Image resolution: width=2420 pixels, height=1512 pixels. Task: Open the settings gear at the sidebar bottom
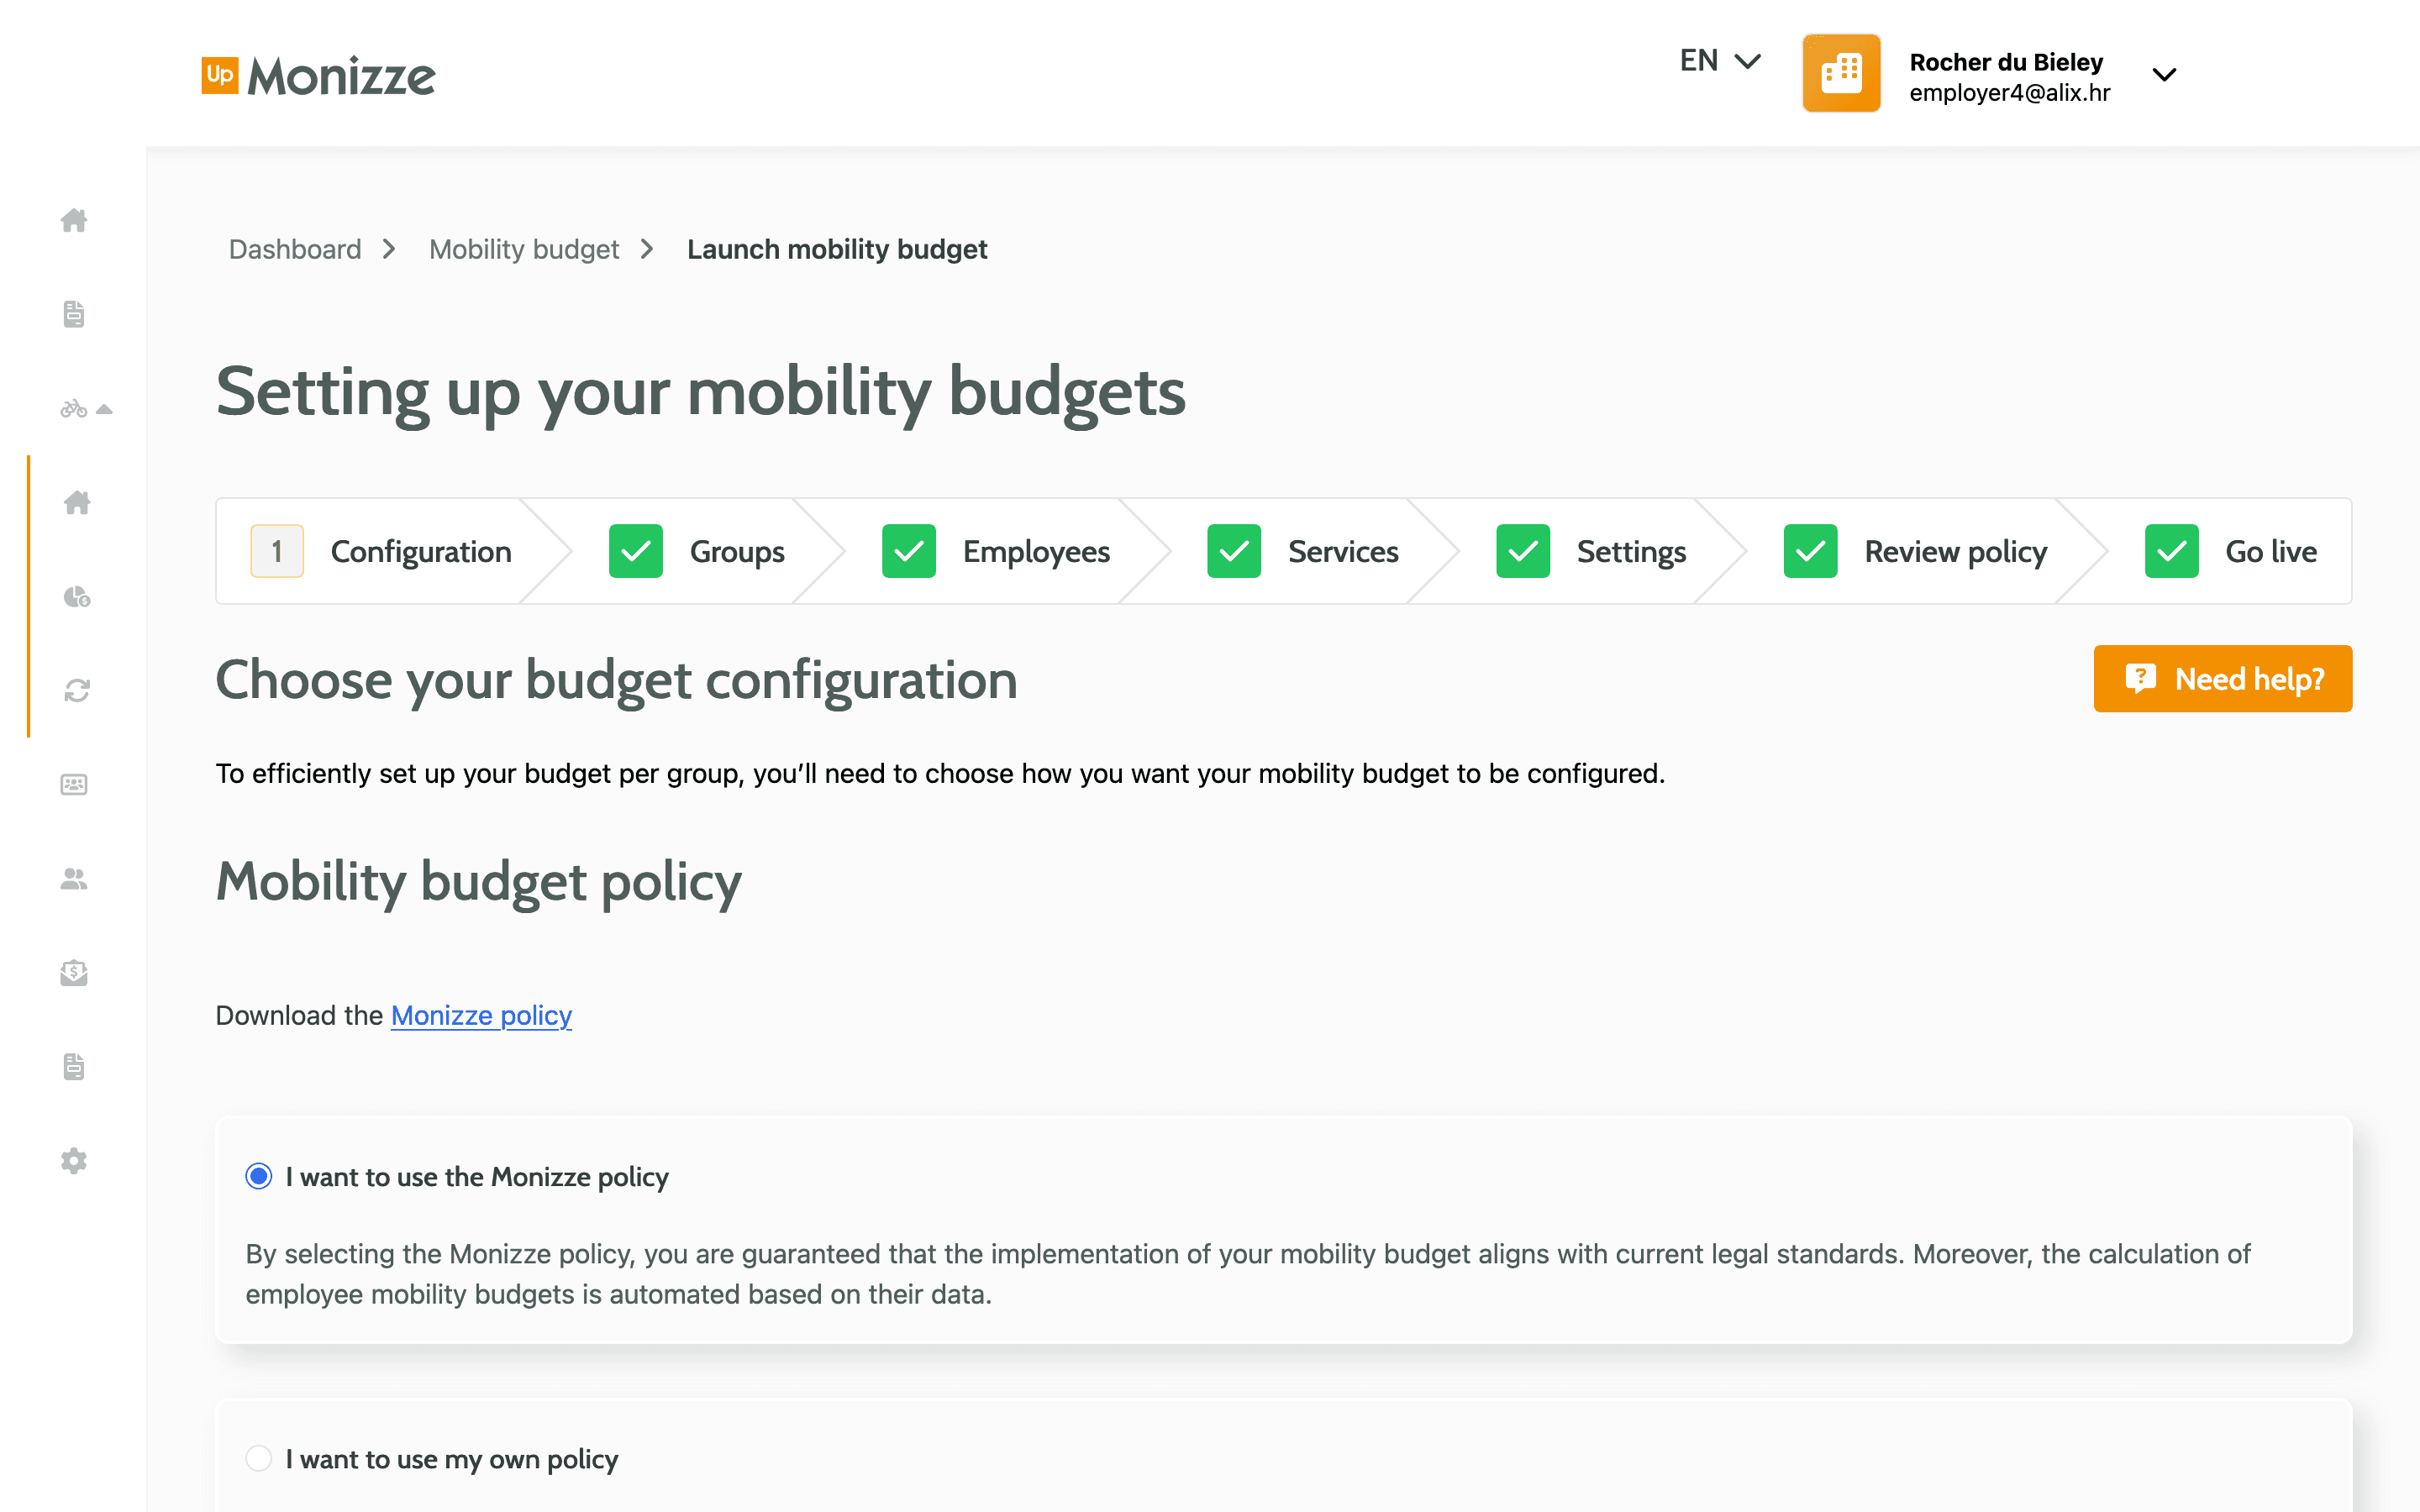click(x=74, y=1161)
